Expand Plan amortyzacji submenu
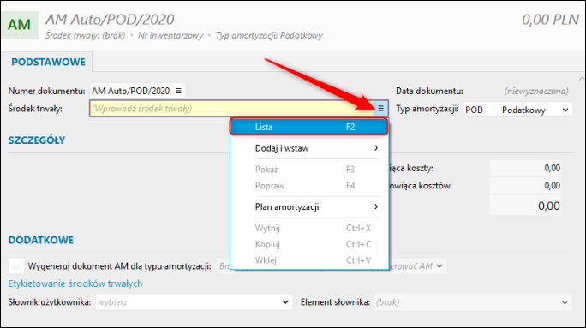The height and width of the screenshot is (328, 586). coord(309,206)
